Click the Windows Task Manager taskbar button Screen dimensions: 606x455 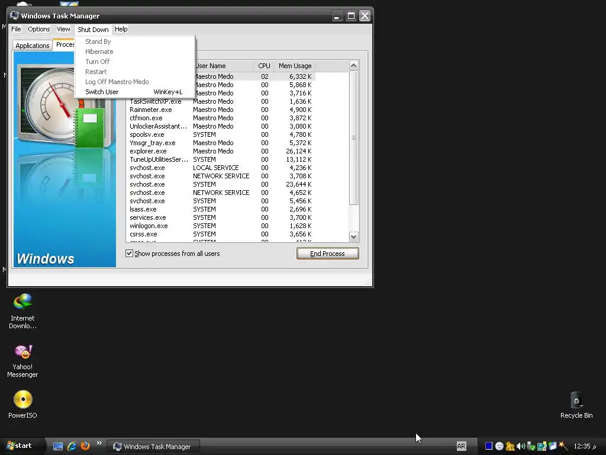[x=153, y=447]
